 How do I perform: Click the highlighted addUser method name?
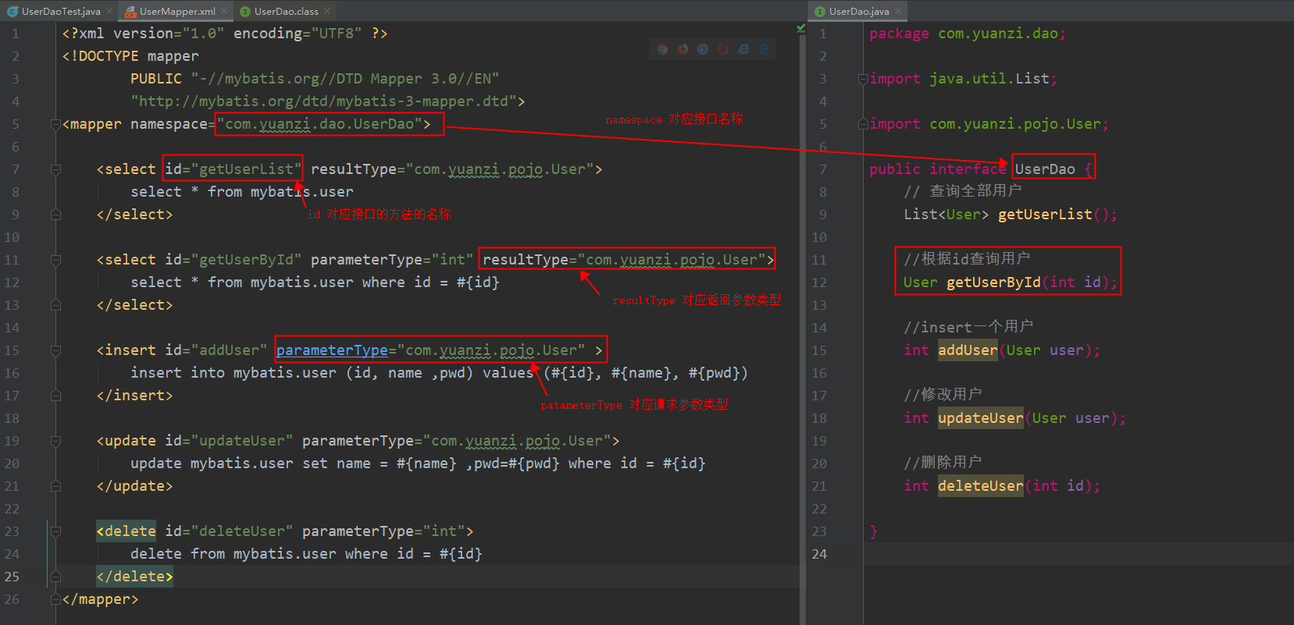coord(968,350)
